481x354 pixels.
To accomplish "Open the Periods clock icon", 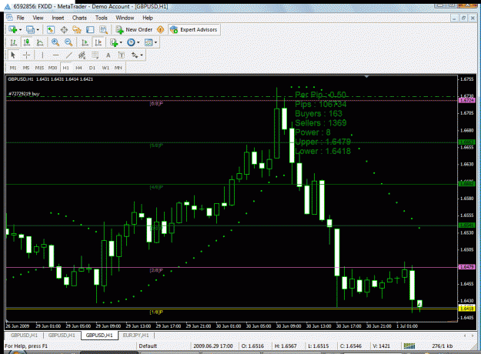I will pos(131,42).
